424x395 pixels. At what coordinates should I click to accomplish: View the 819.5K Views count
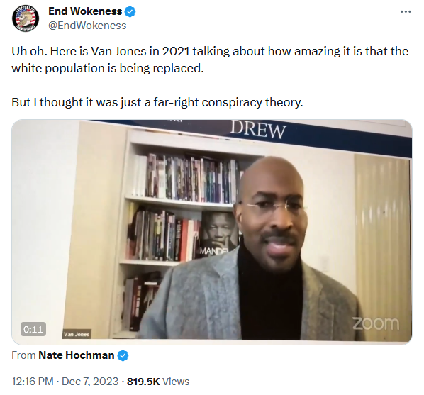[x=158, y=382]
